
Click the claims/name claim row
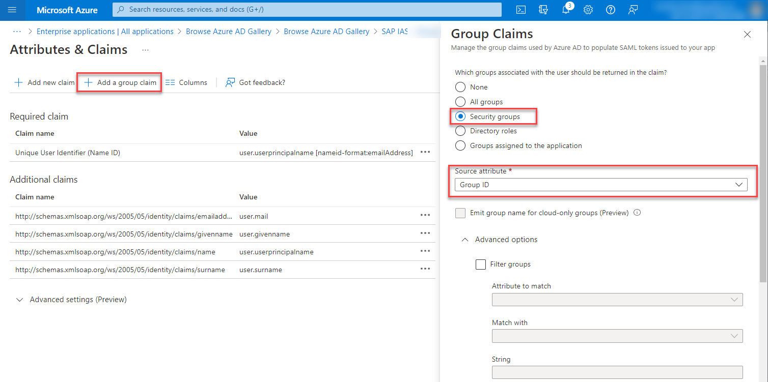[x=115, y=252]
